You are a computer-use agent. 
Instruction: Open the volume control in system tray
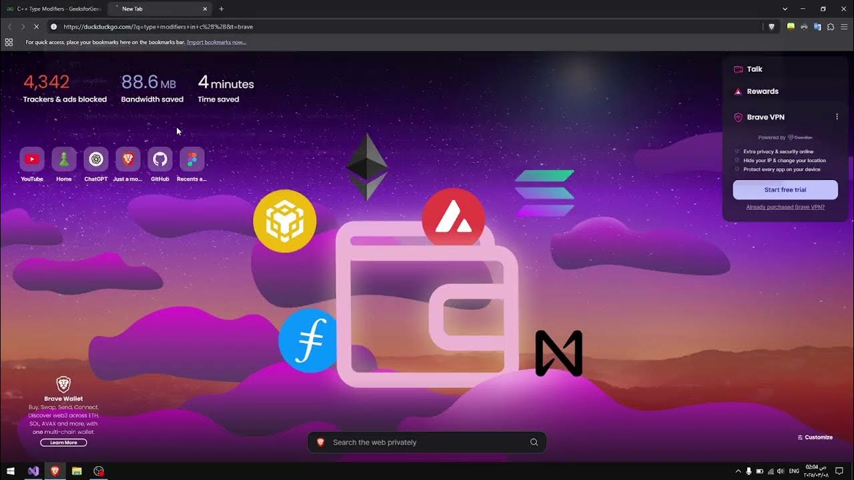pos(781,471)
